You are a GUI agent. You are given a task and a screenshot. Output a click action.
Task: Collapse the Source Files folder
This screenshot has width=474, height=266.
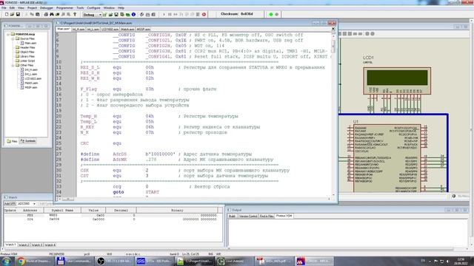click(x=13, y=39)
